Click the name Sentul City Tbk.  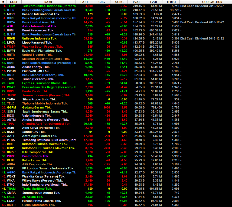coord(34,132)
